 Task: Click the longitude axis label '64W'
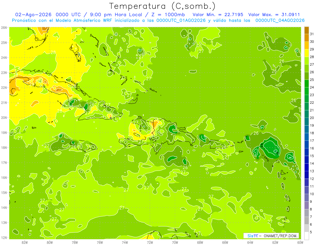(x=250, y=242)
